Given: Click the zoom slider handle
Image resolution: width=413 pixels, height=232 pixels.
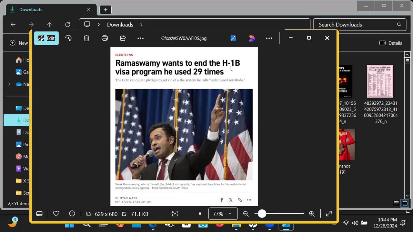Looking at the screenshot, I should [262, 213].
